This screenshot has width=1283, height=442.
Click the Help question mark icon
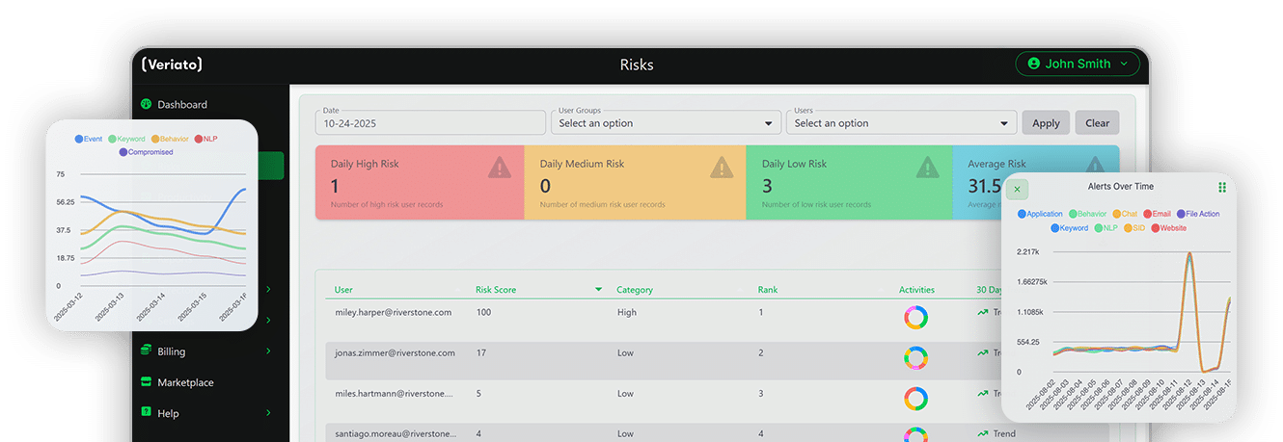147,413
